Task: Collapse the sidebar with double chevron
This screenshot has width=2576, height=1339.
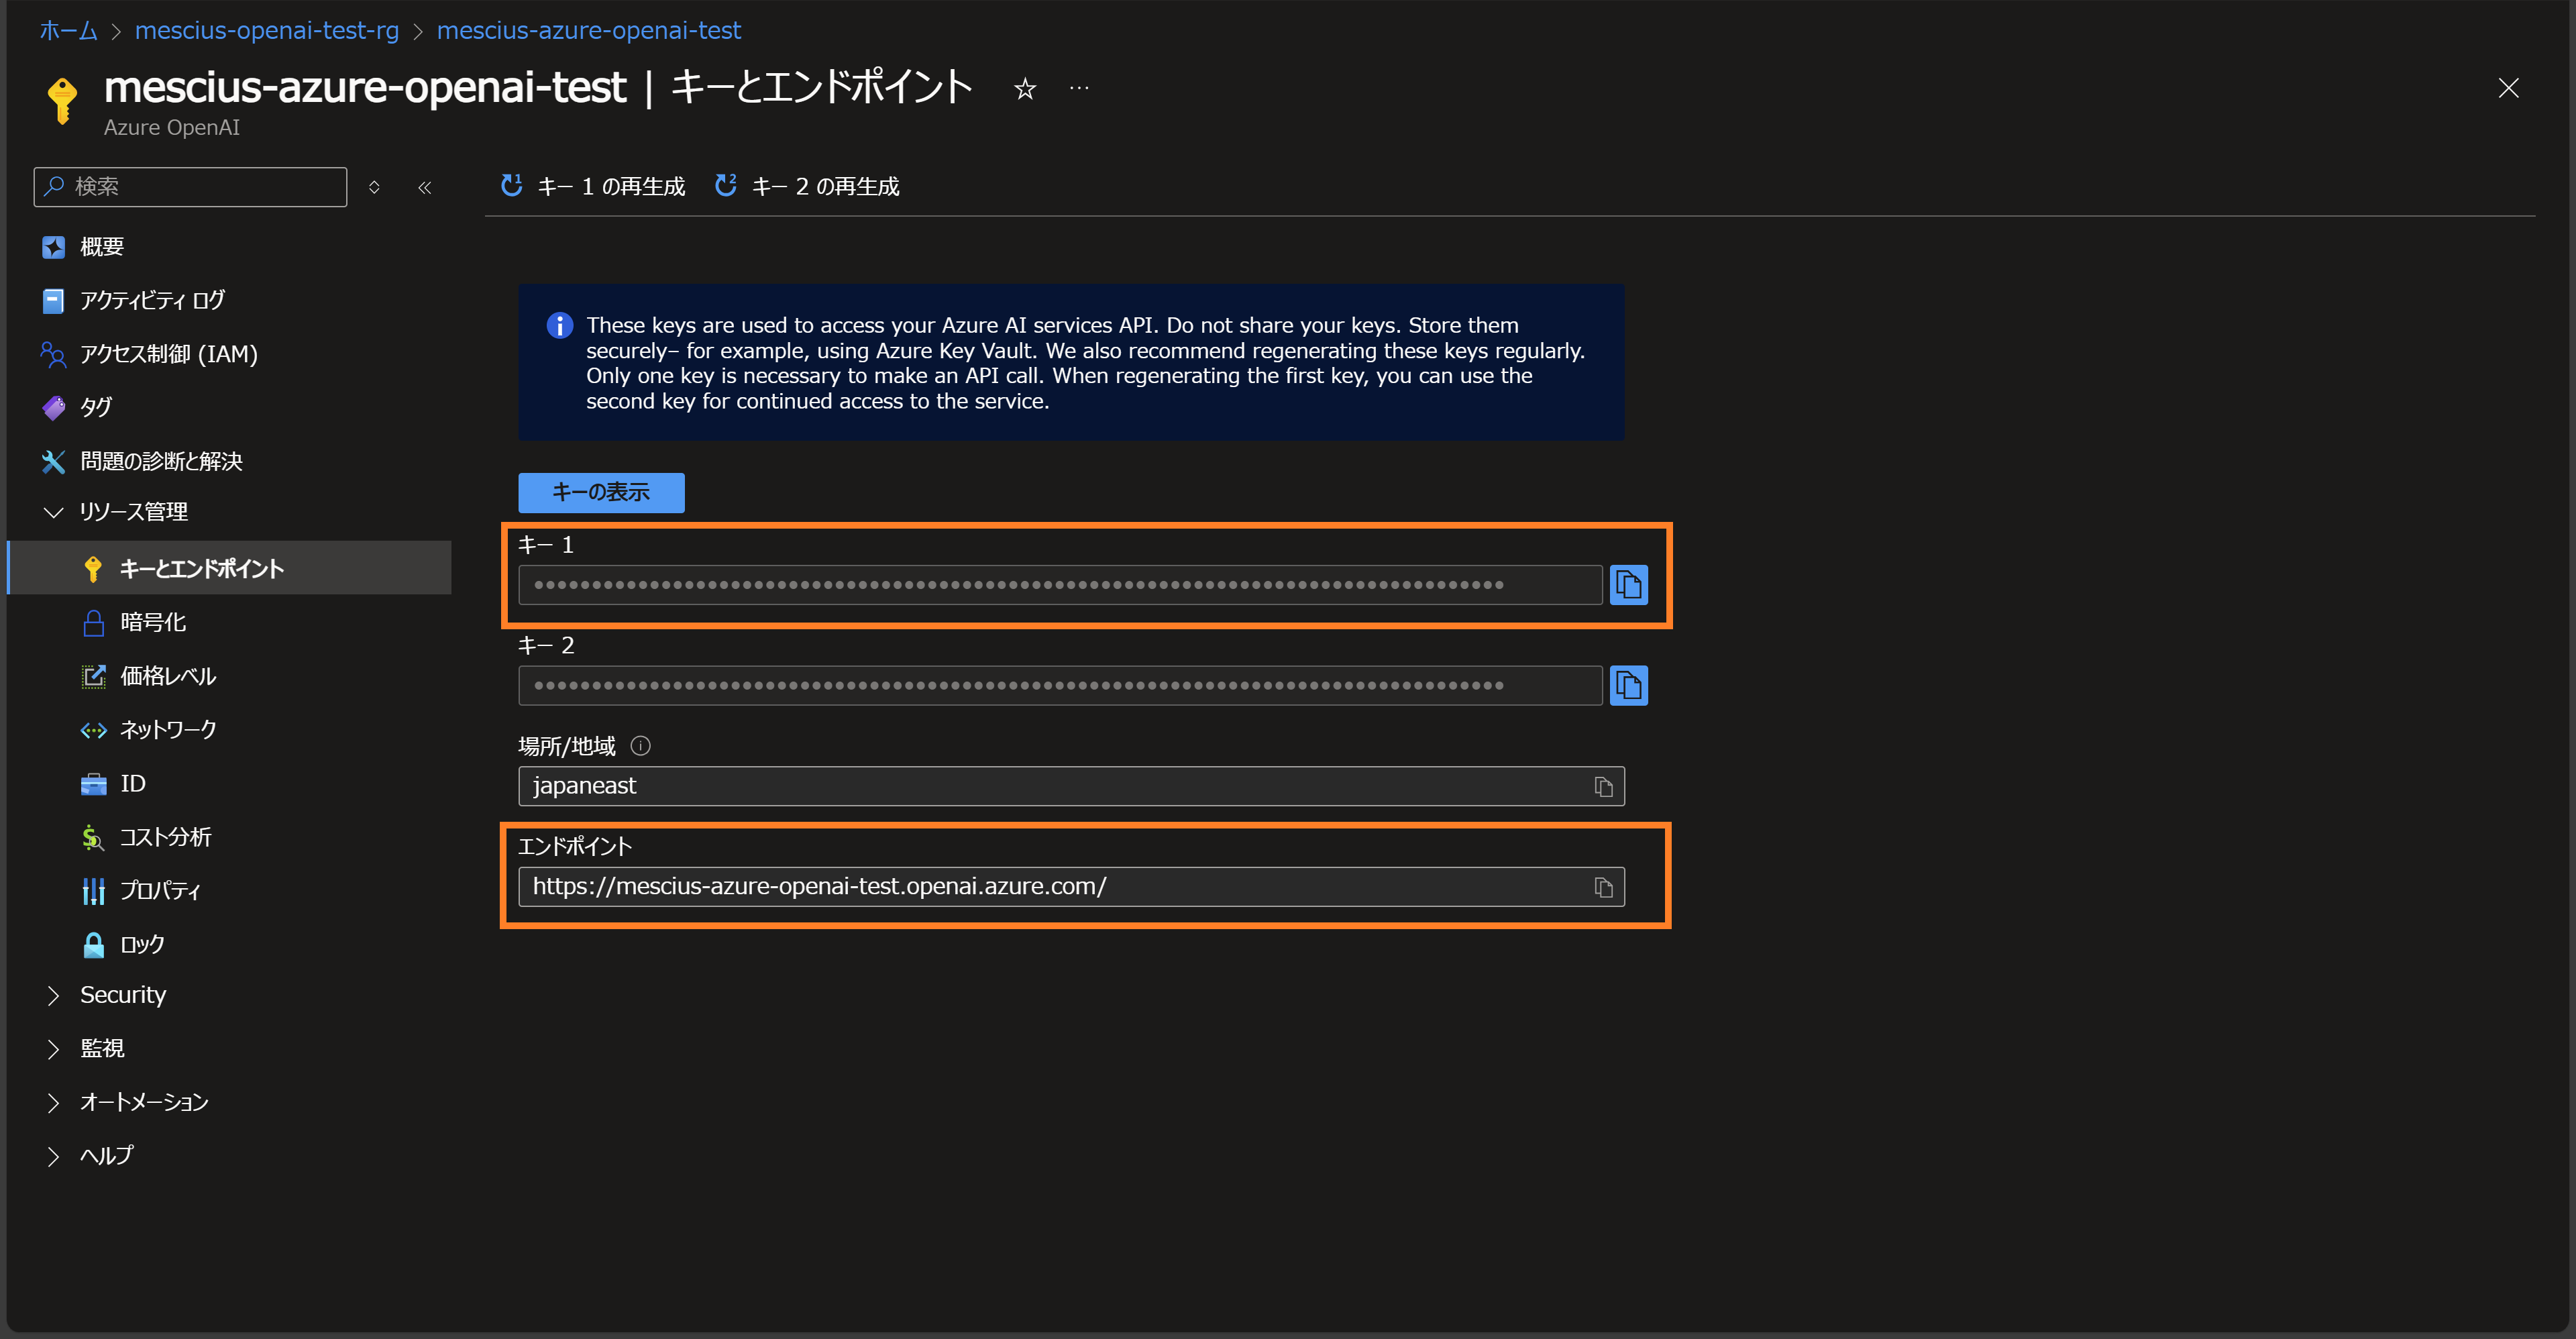Action: 425,187
